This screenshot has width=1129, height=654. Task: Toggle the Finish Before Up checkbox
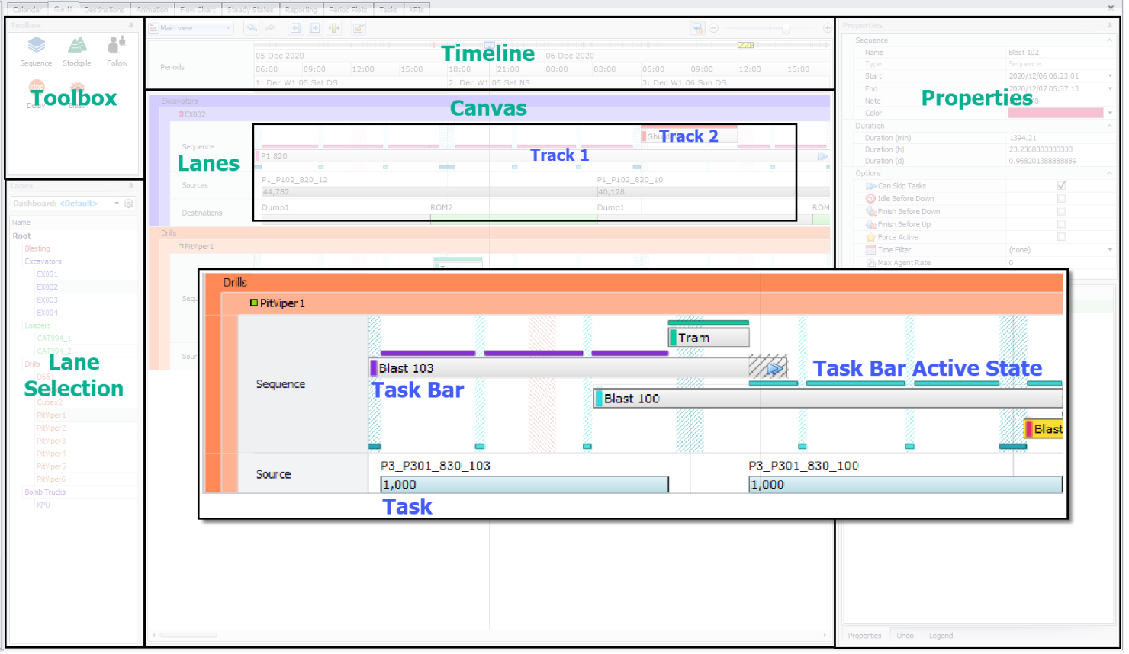click(x=1061, y=224)
